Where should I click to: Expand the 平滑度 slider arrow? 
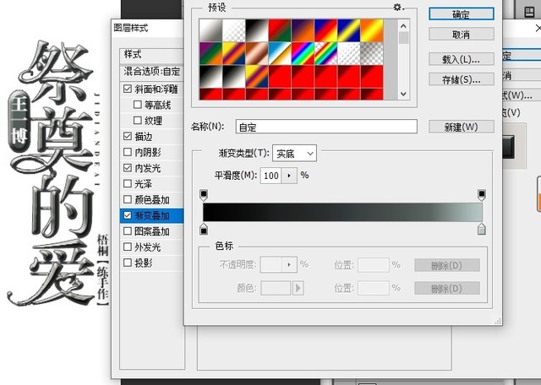[289, 176]
